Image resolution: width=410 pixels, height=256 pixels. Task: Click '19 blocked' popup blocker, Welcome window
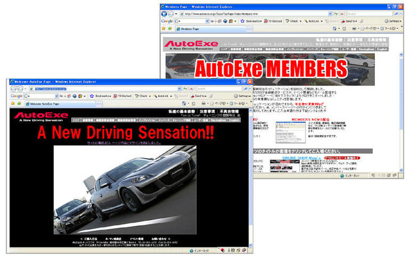(x=122, y=96)
